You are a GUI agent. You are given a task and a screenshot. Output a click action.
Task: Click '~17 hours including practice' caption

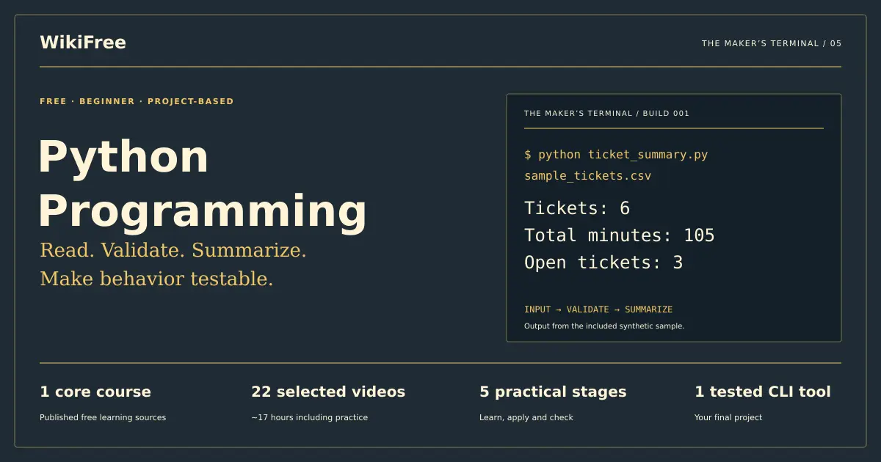309,417
